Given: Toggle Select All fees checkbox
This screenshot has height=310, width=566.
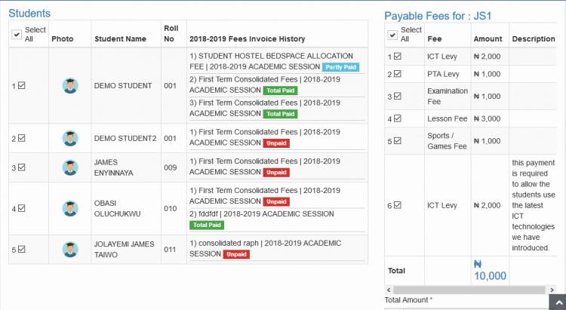Looking at the screenshot, I should (x=392, y=35).
